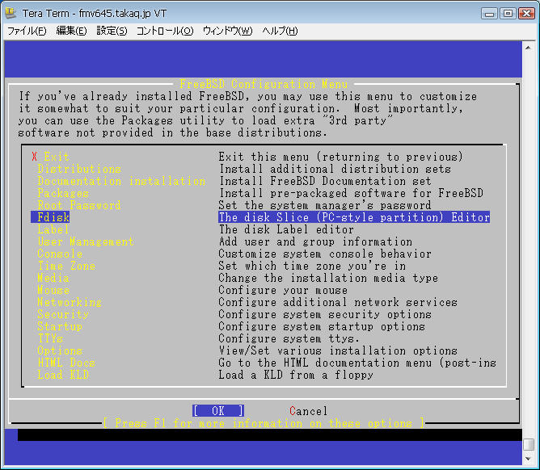This screenshot has height=470, width=540.
Task: Click the scrollbar down arrow
Action: click(x=528, y=459)
